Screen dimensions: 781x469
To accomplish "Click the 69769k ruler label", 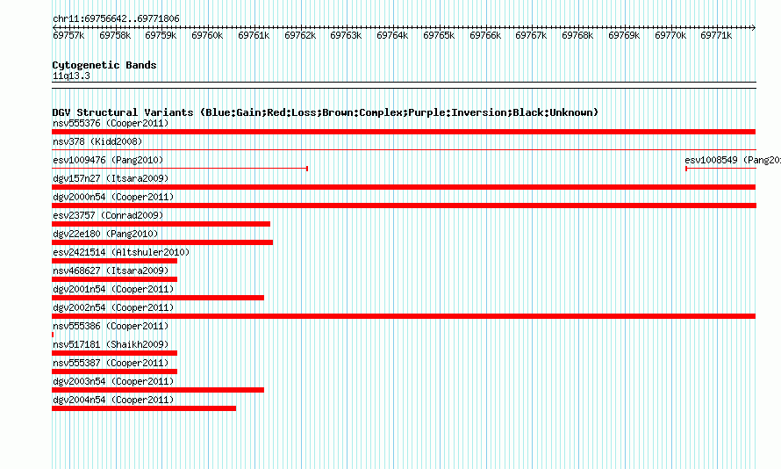I will click(x=624, y=35).
